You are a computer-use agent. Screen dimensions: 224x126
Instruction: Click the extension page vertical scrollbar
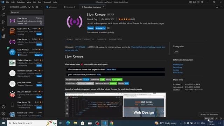coord(169,48)
